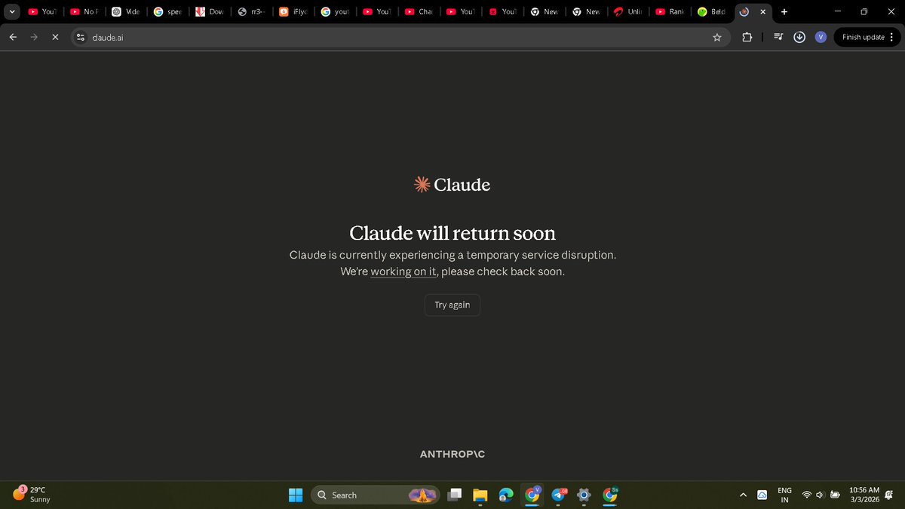Click the Anthropic wordmark in the footer
Image resolution: width=905 pixels, height=509 pixels.
(452, 454)
